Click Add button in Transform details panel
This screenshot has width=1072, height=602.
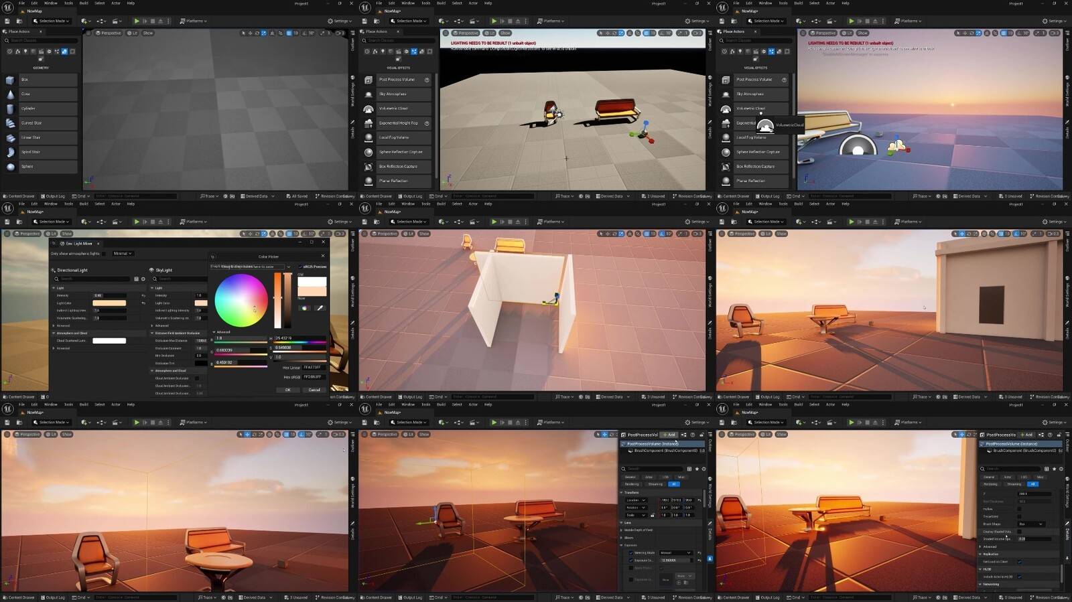pos(670,435)
